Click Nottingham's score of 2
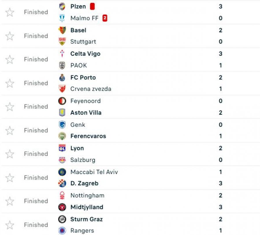Viewport: 260px width, 235px height. click(220, 195)
